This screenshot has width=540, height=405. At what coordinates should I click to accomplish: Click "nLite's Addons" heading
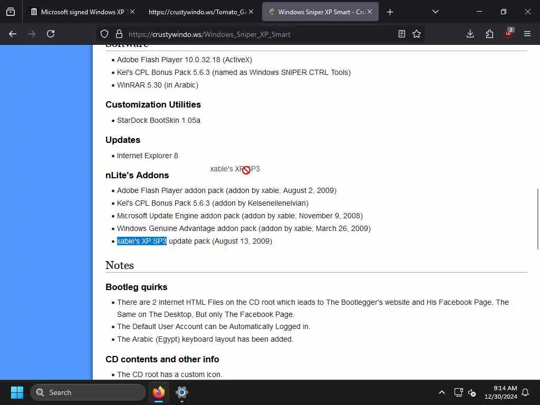[137, 175]
